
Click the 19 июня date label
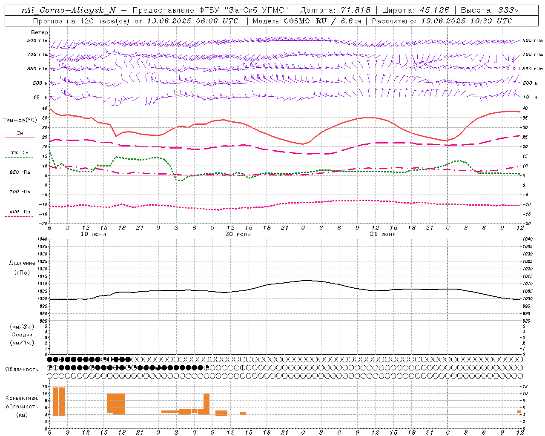(93, 234)
